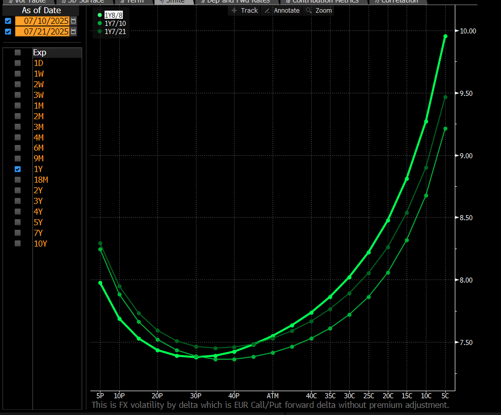Enable the 3W expiry checkbox
The width and height of the screenshot is (501, 415).
tap(18, 95)
